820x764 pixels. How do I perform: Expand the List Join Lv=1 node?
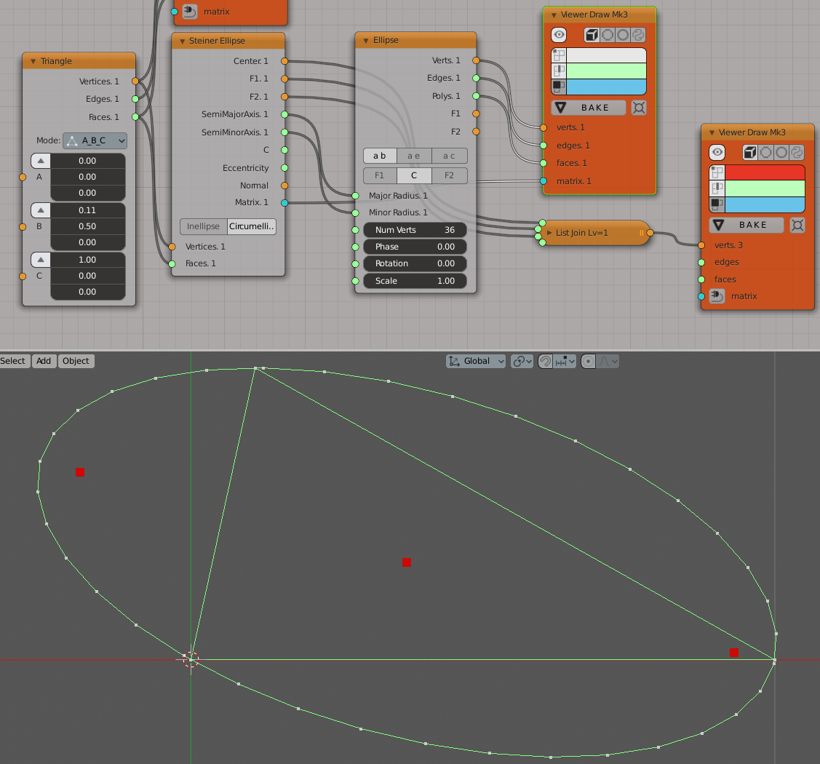coord(549,233)
